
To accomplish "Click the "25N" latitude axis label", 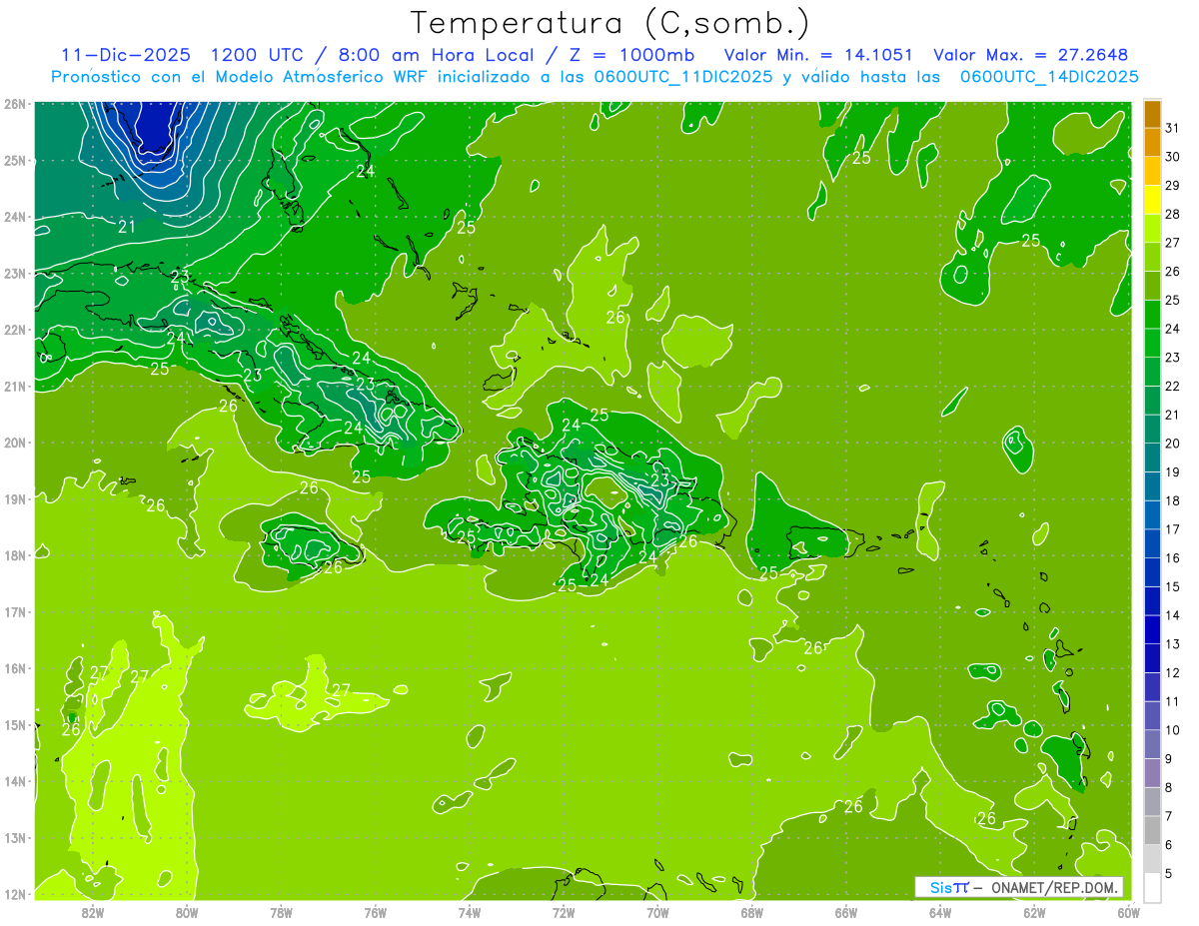I will coord(16,160).
